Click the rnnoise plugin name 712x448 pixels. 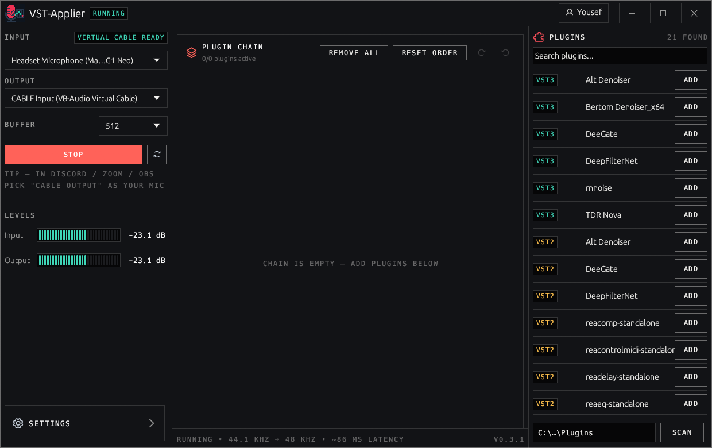tap(599, 188)
